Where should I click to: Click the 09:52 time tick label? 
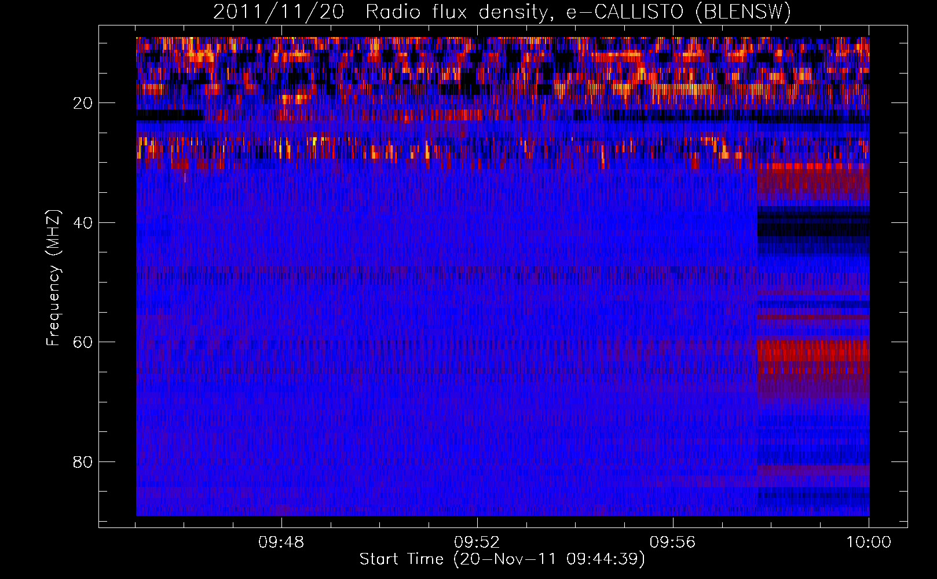477,543
